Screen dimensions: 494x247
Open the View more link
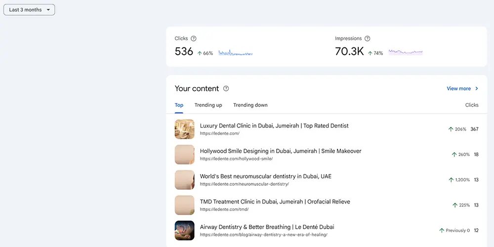(459, 88)
